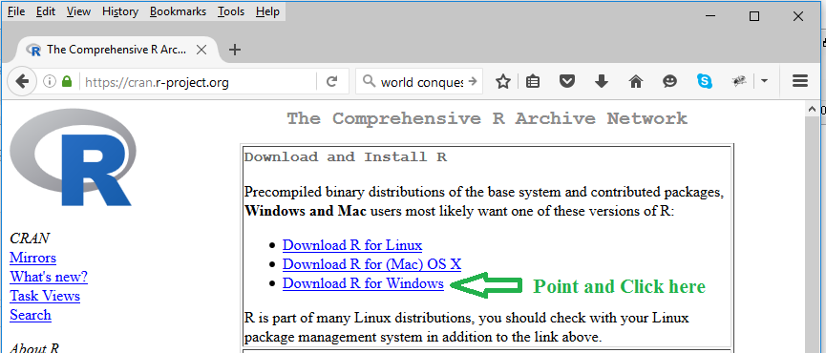The width and height of the screenshot is (826, 353).
Task: Save the page to Pocket
Action: pos(567,81)
